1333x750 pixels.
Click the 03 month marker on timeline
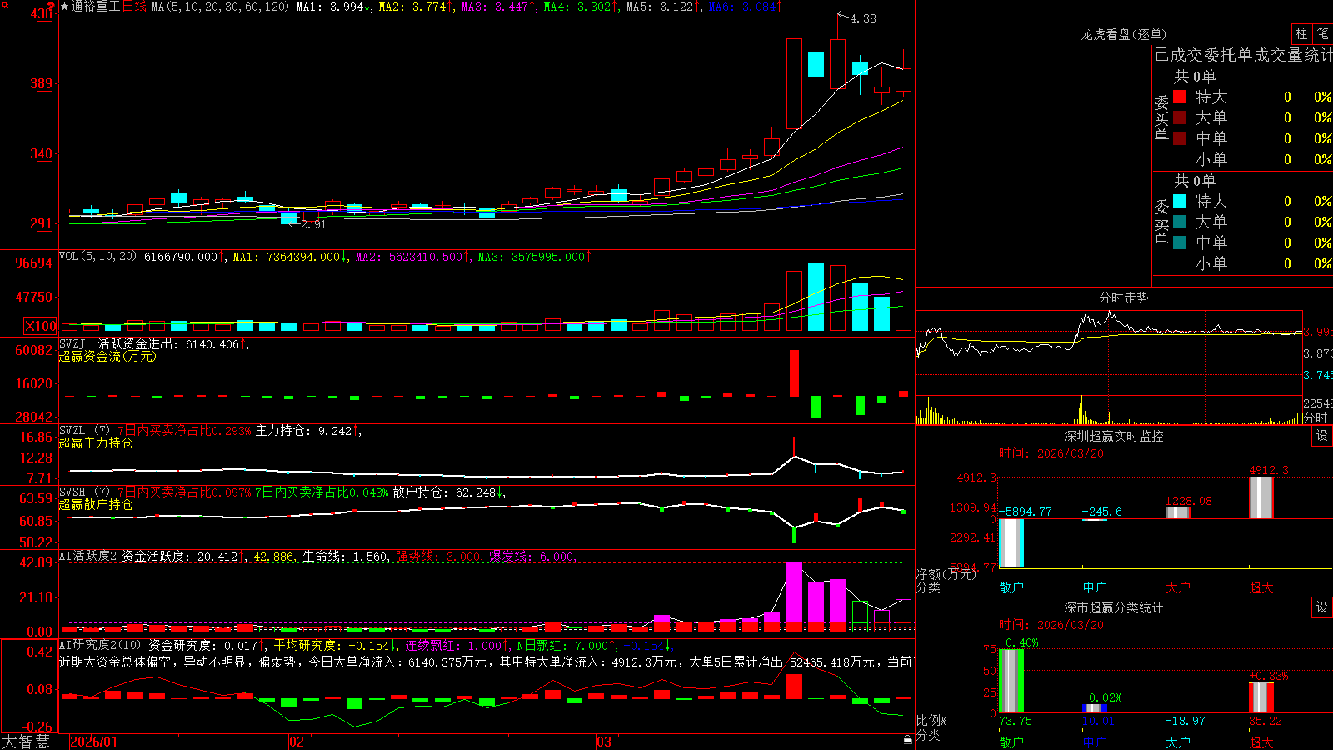[x=604, y=742]
